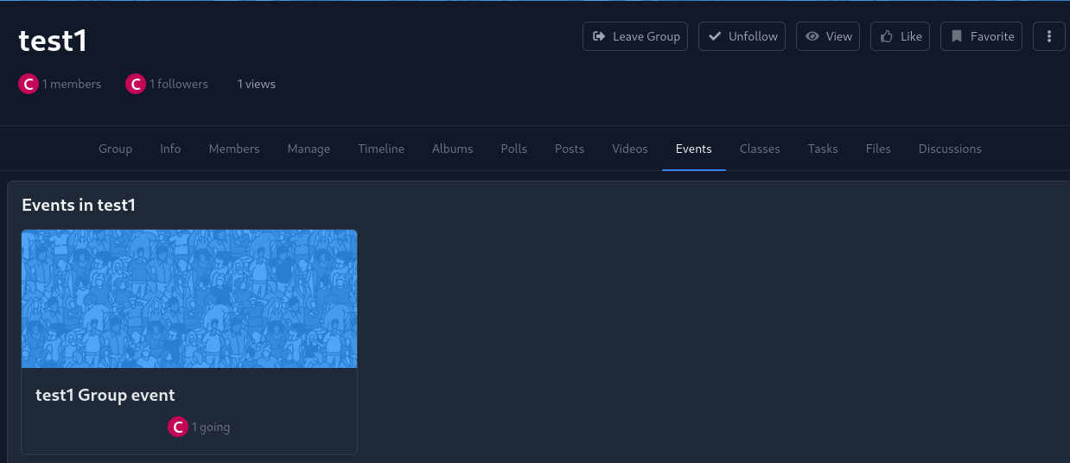Open the three-dot more options menu

1048,36
